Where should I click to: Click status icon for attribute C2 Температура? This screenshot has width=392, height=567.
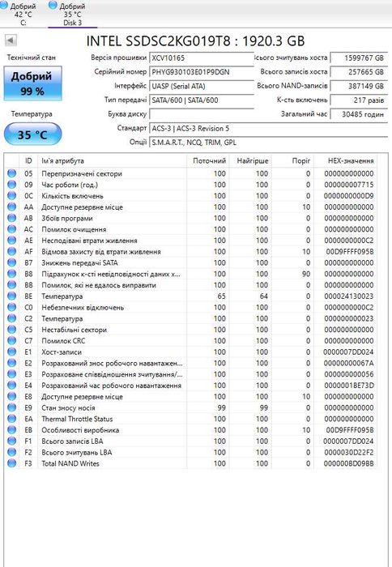12,318
